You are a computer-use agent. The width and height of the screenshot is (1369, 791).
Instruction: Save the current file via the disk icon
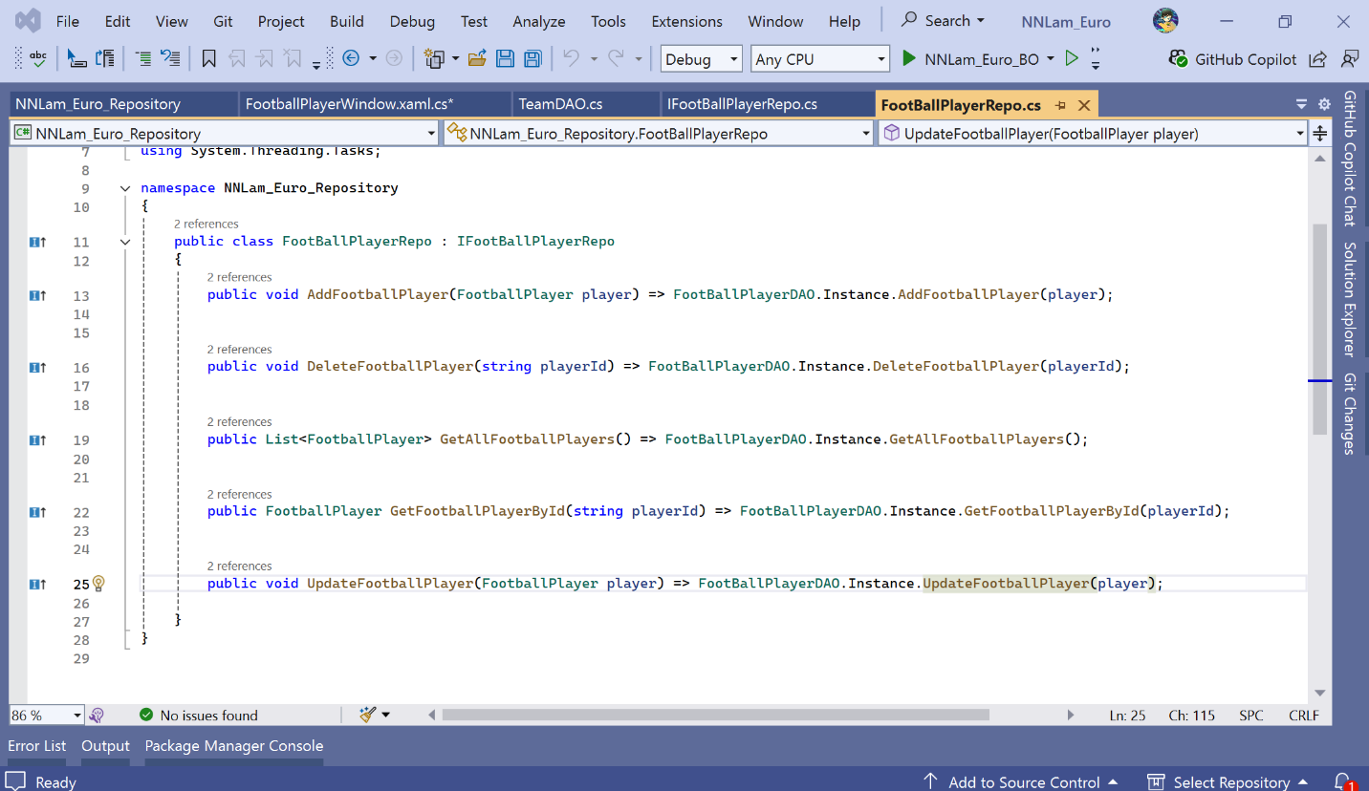tap(505, 59)
